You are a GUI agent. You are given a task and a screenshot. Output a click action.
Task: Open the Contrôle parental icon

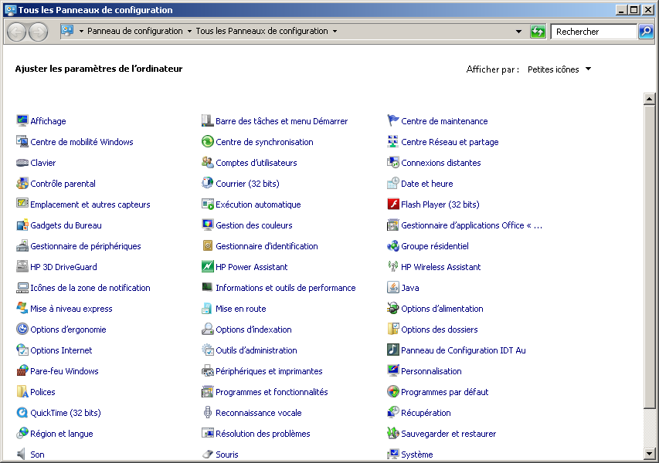point(22,184)
